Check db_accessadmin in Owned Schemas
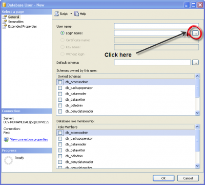Viewport: 205px width, 185px height. tap(60, 82)
